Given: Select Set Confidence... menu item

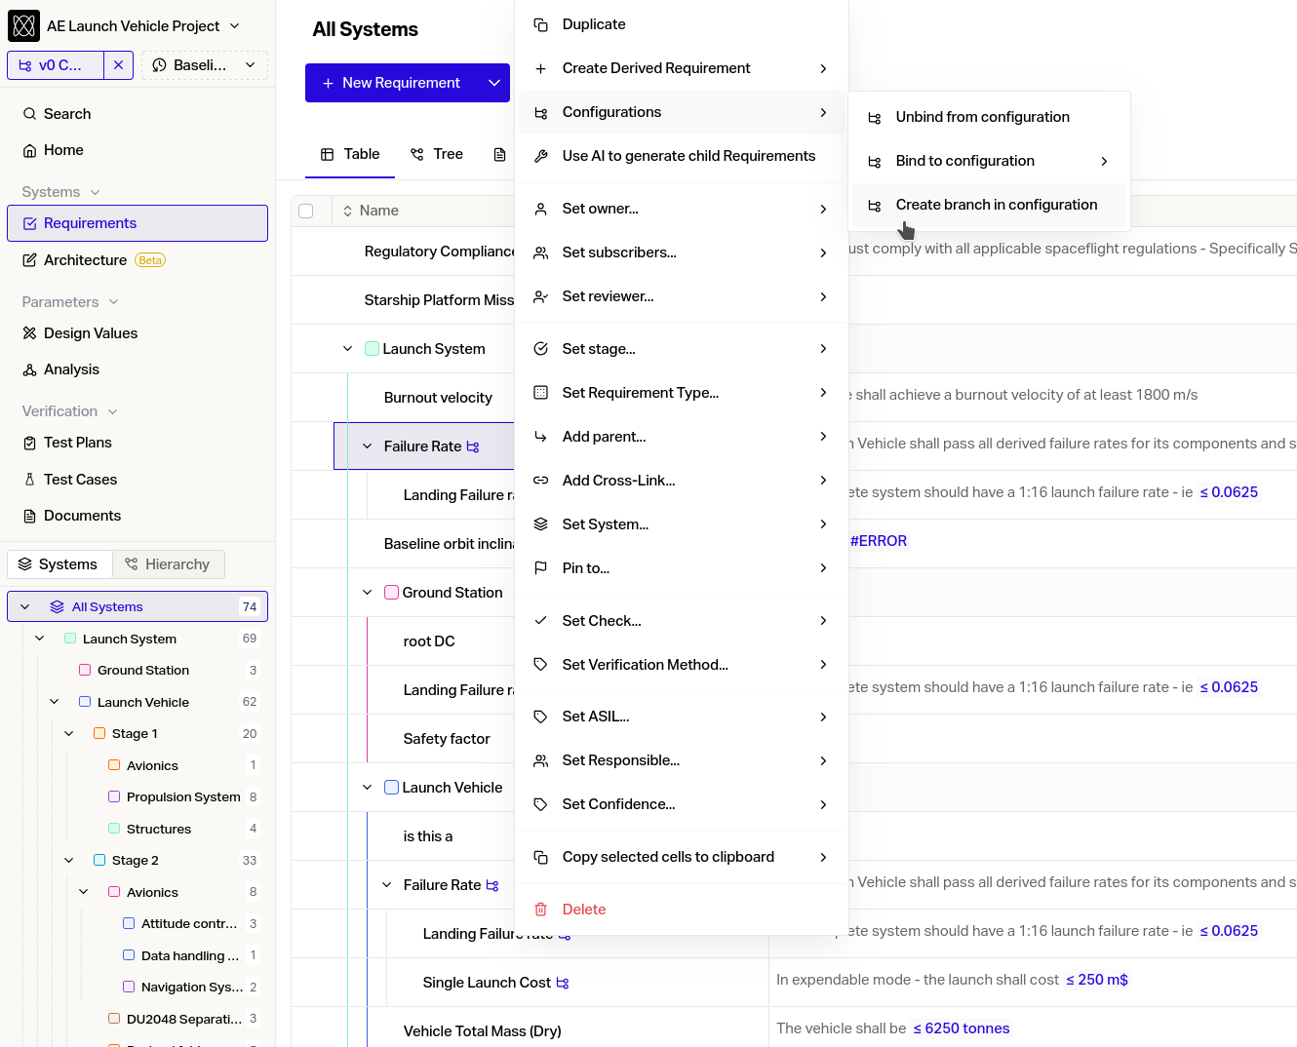Looking at the screenshot, I should coord(682,804).
